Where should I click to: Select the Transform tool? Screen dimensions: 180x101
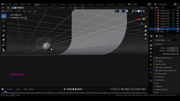pyautogui.click(x=4, y=40)
